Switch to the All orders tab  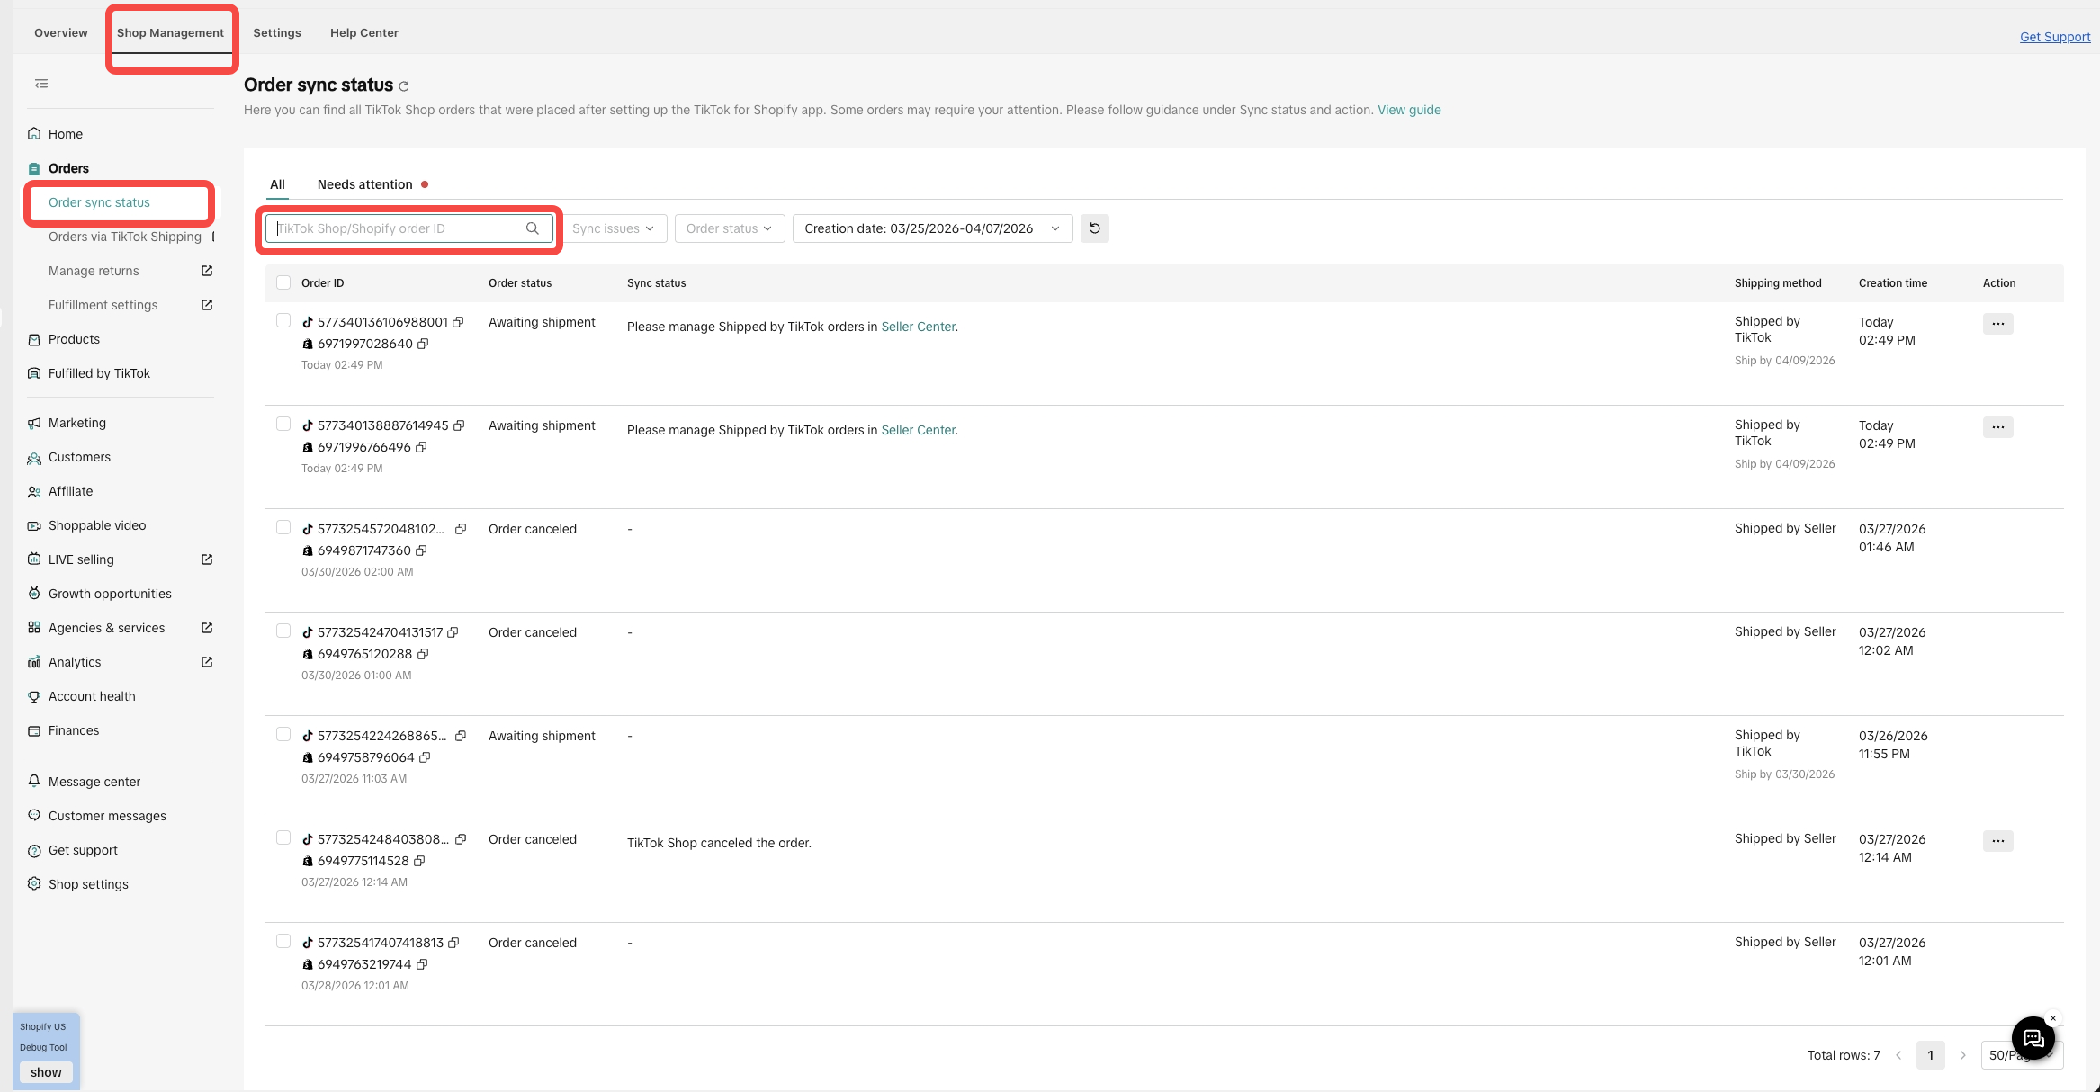pos(277,184)
